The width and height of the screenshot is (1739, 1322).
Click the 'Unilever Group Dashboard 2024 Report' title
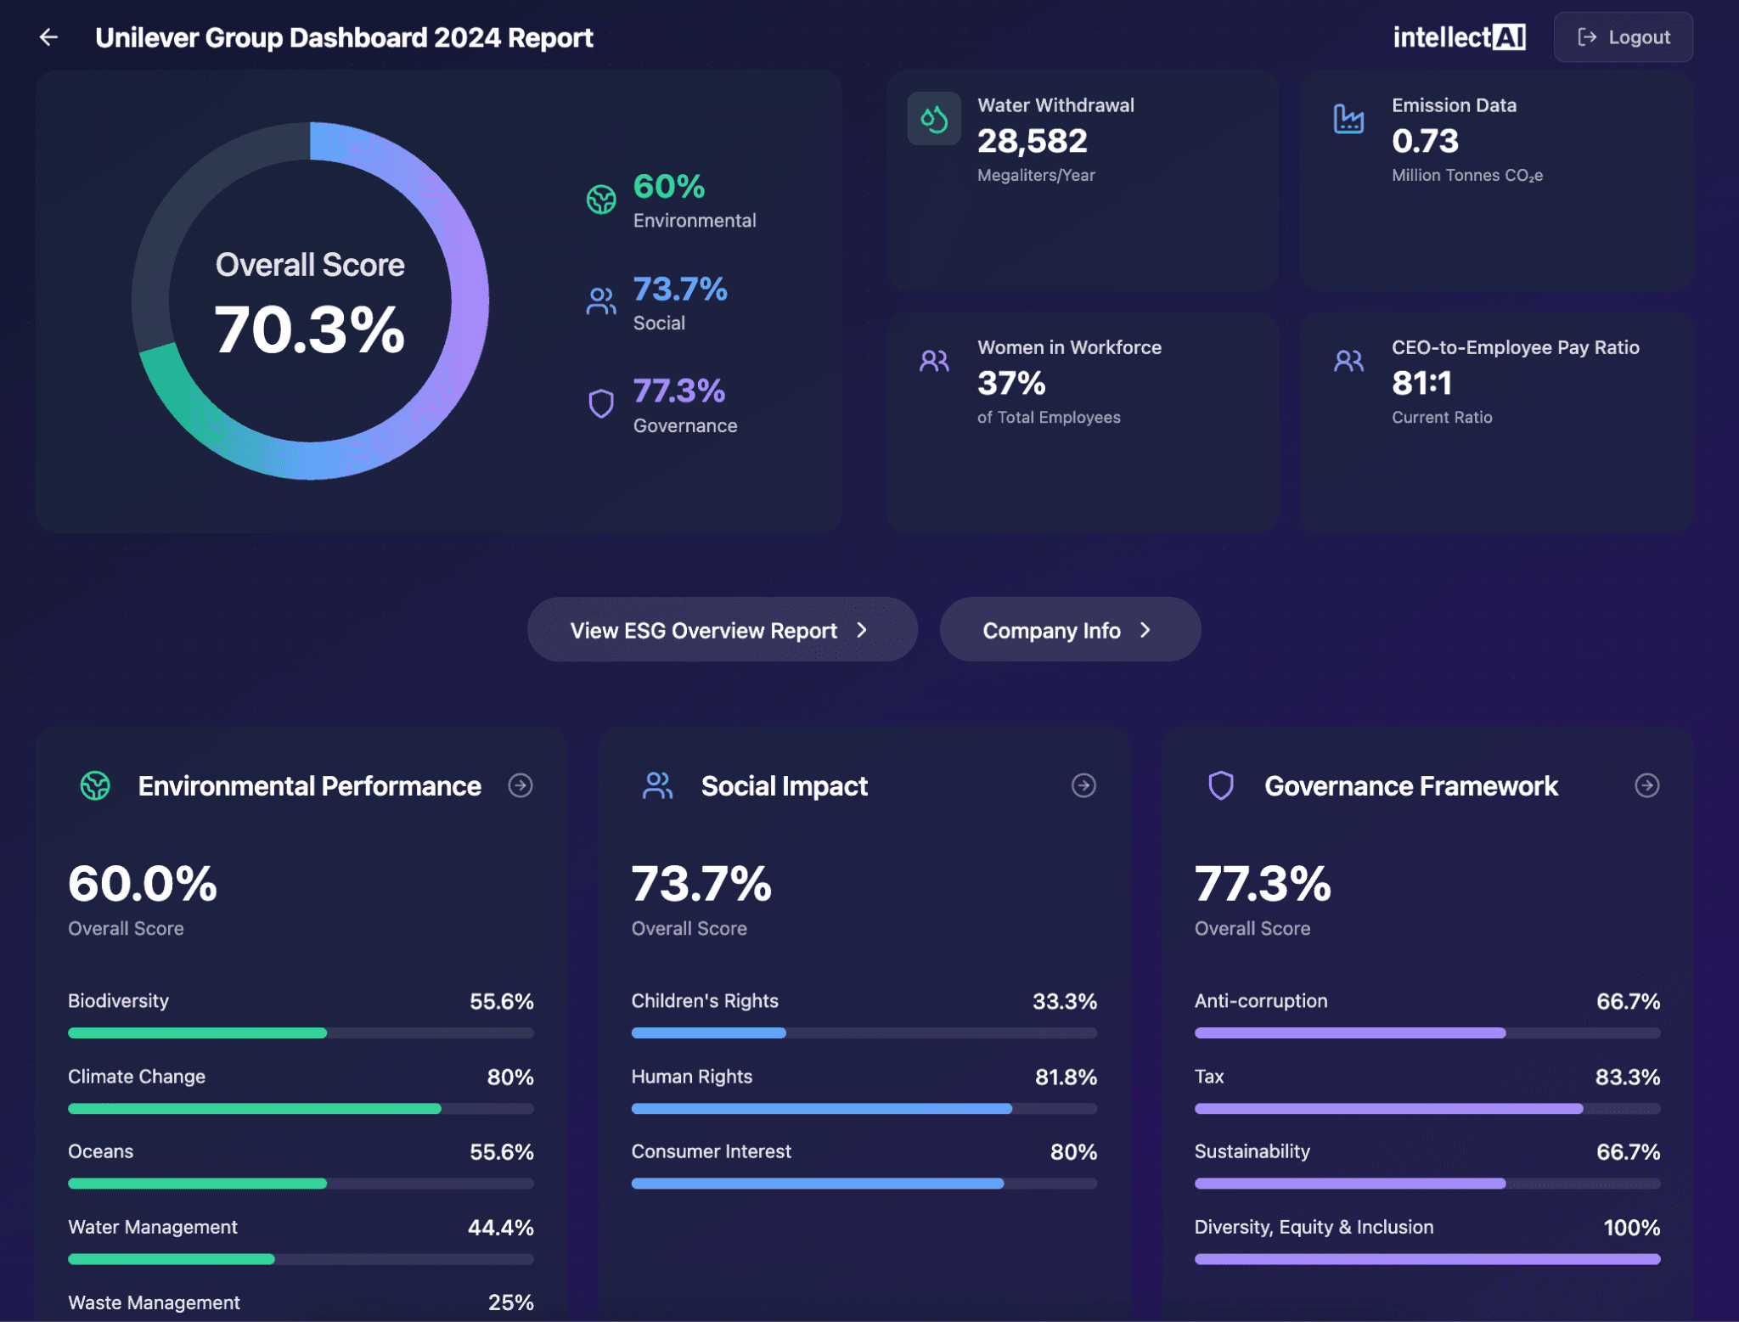click(x=344, y=37)
